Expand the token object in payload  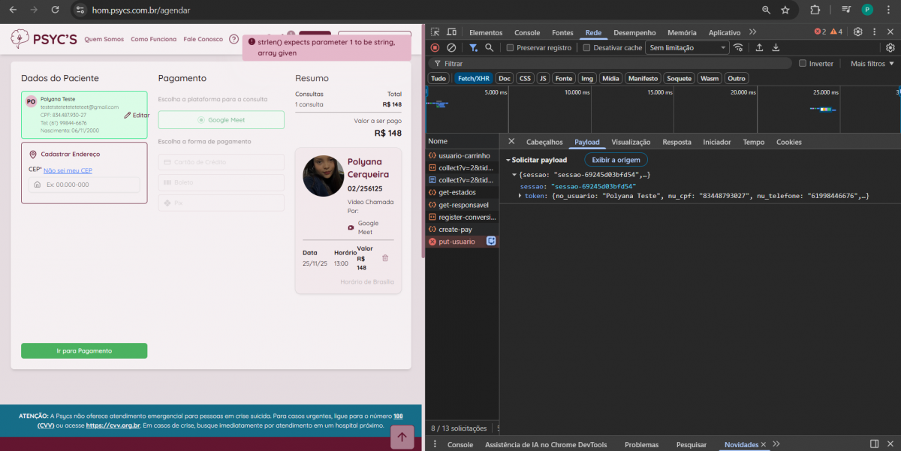(x=520, y=196)
